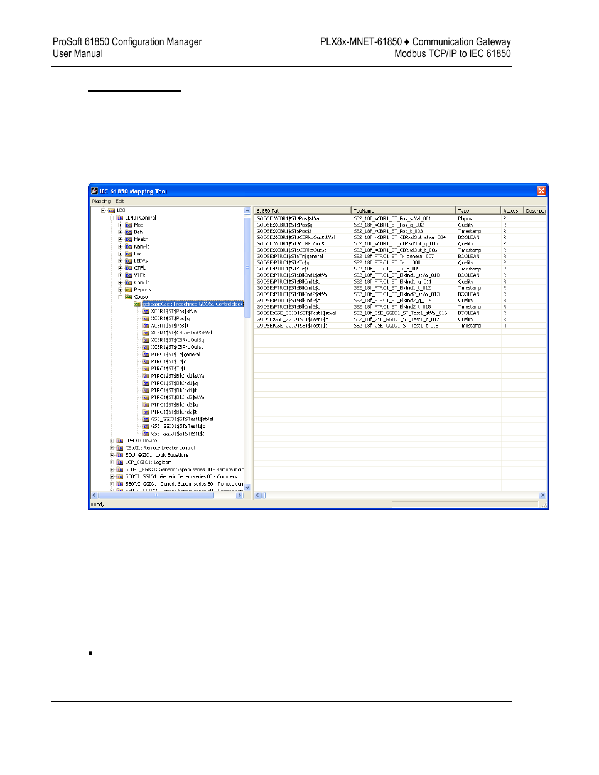Click the tree panel scroll up arrow
This screenshot has height=775, width=599.
247,211
